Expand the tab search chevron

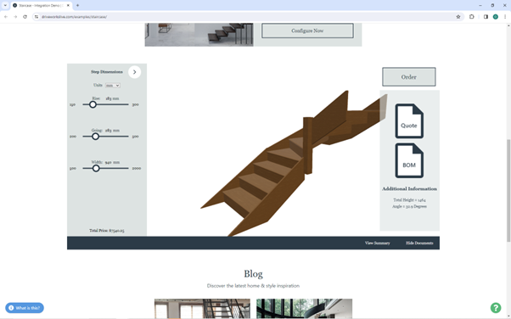pyautogui.click(x=5, y=6)
